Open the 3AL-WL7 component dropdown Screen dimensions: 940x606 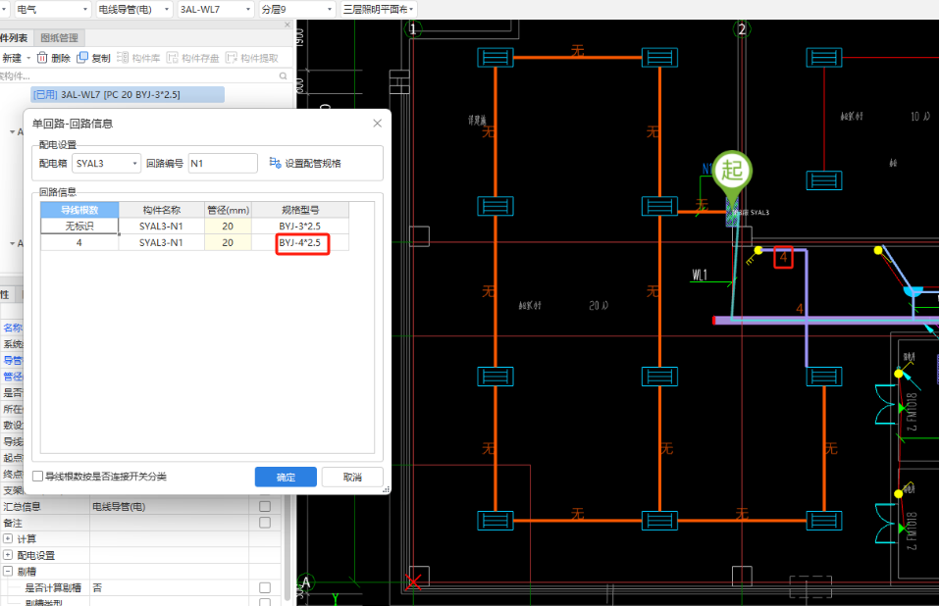[x=216, y=9]
